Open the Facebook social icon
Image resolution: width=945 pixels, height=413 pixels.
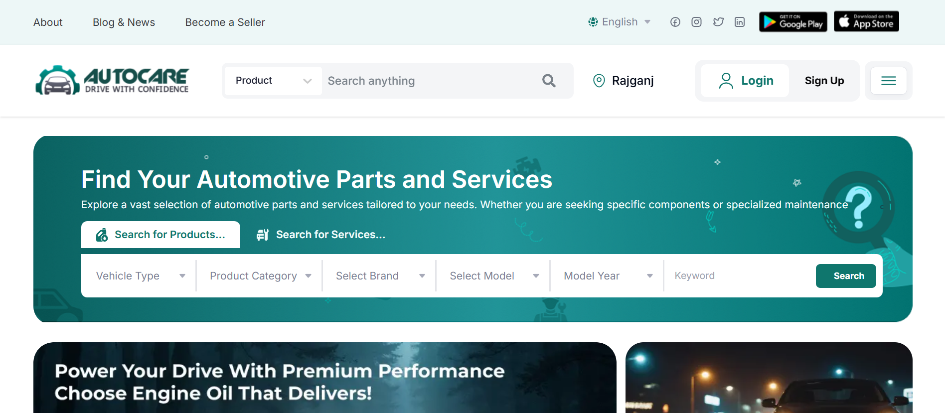[x=675, y=22]
